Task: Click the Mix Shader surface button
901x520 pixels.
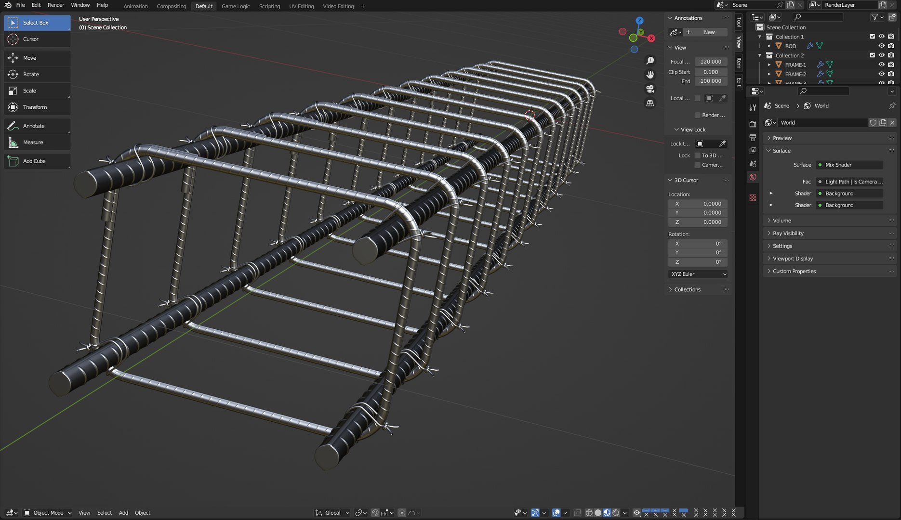Action: click(x=850, y=165)
